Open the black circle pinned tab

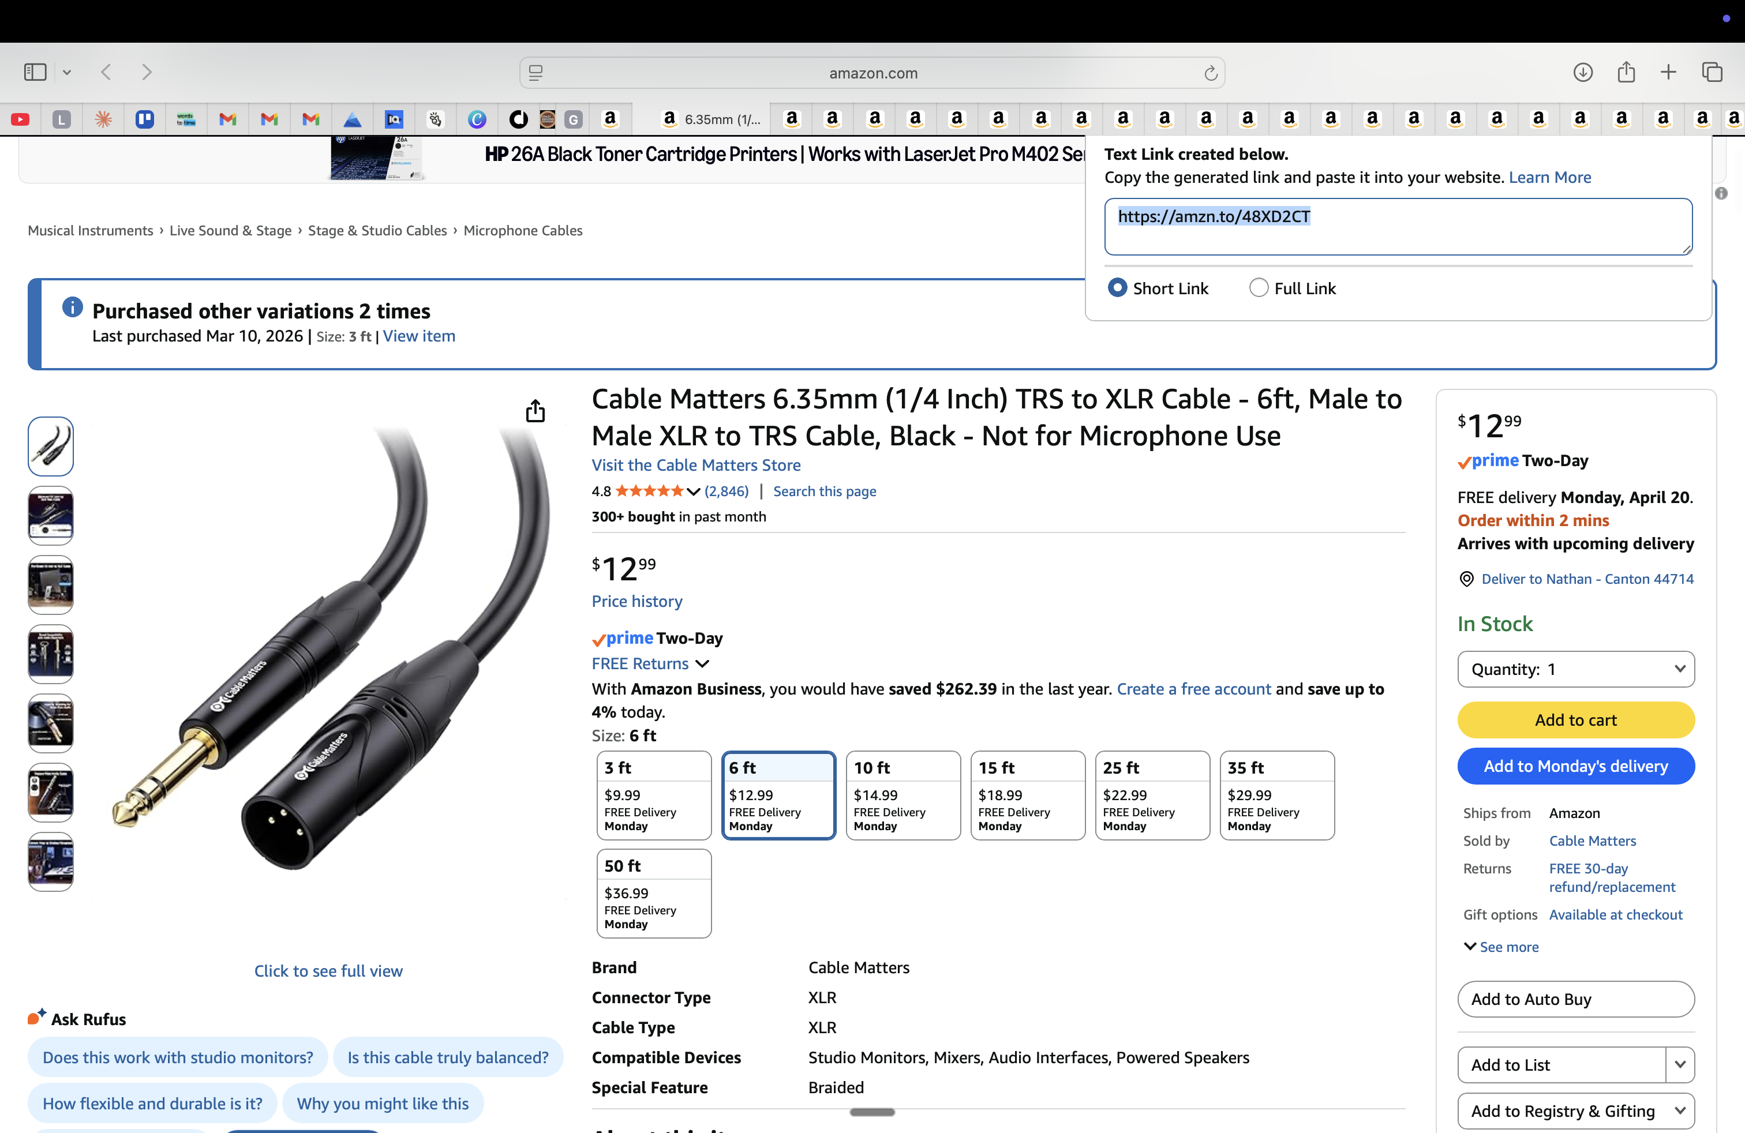click(x=518, y=119)
